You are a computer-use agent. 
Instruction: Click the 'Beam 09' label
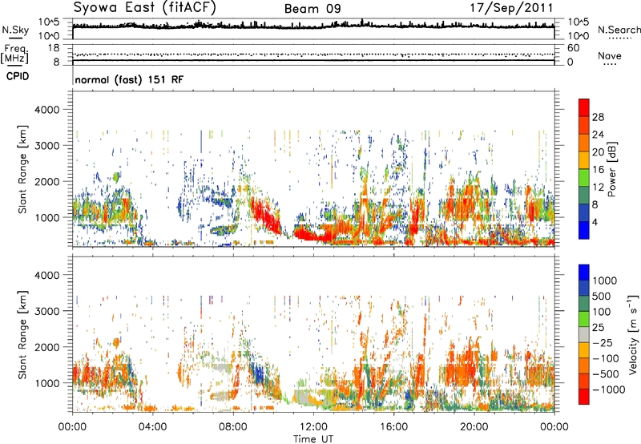312,9
